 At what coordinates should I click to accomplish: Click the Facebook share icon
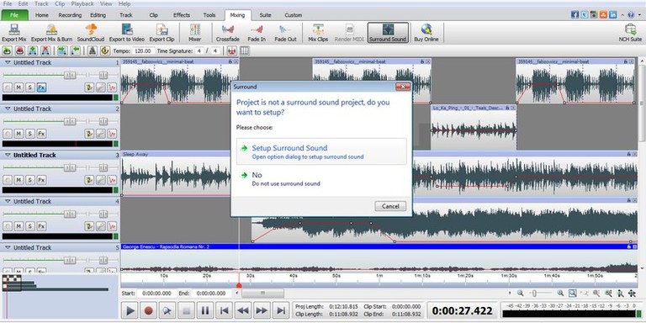(575, 14)
